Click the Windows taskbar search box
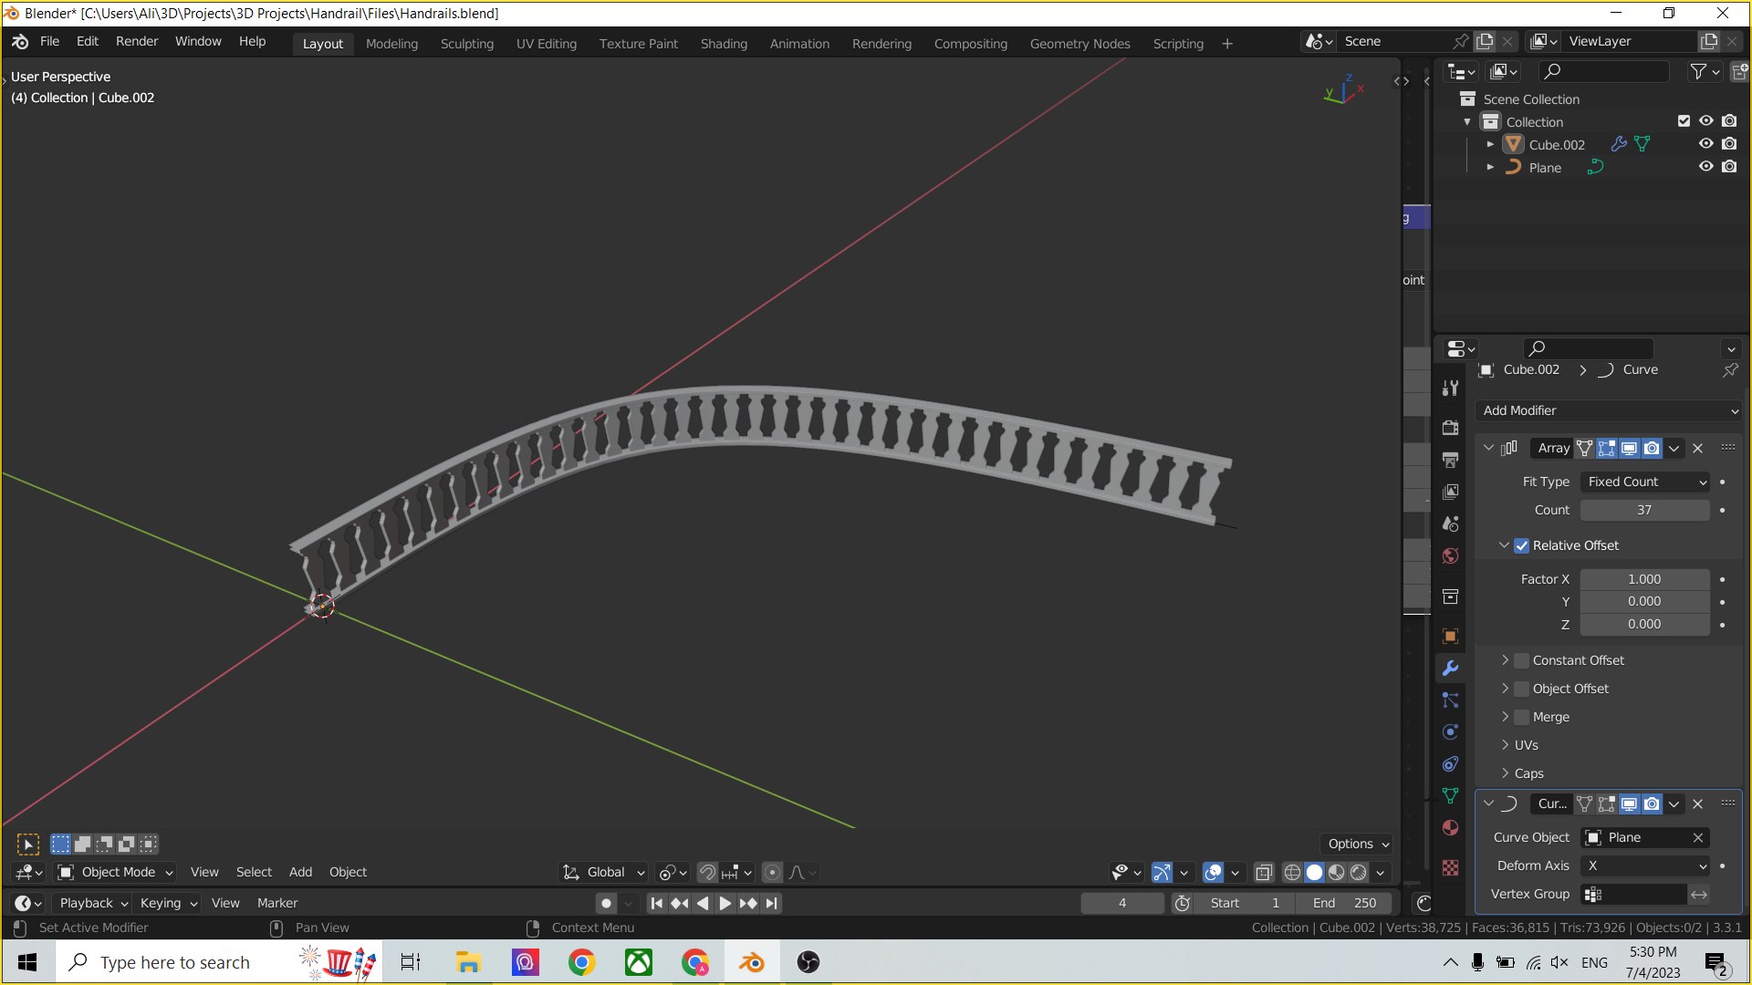The image size is (1752, 985). [220, 962]
